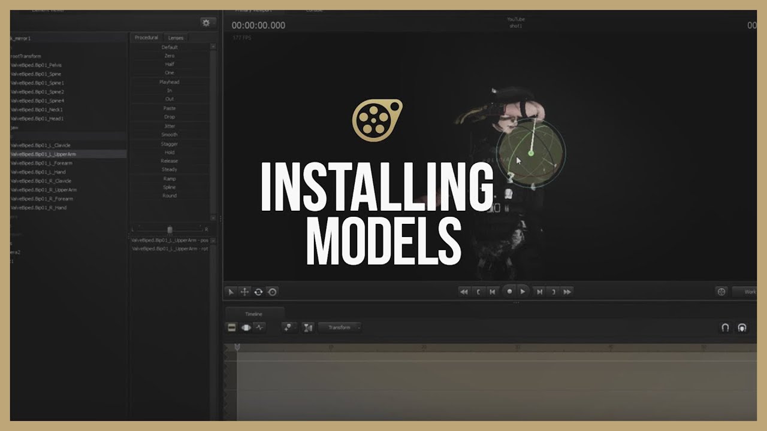Select ValveBiped.Bip01_L_UpperArm - rot channel

(170, 248)
